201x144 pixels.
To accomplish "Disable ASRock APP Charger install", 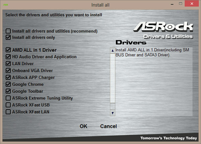I will pos(8,78).
